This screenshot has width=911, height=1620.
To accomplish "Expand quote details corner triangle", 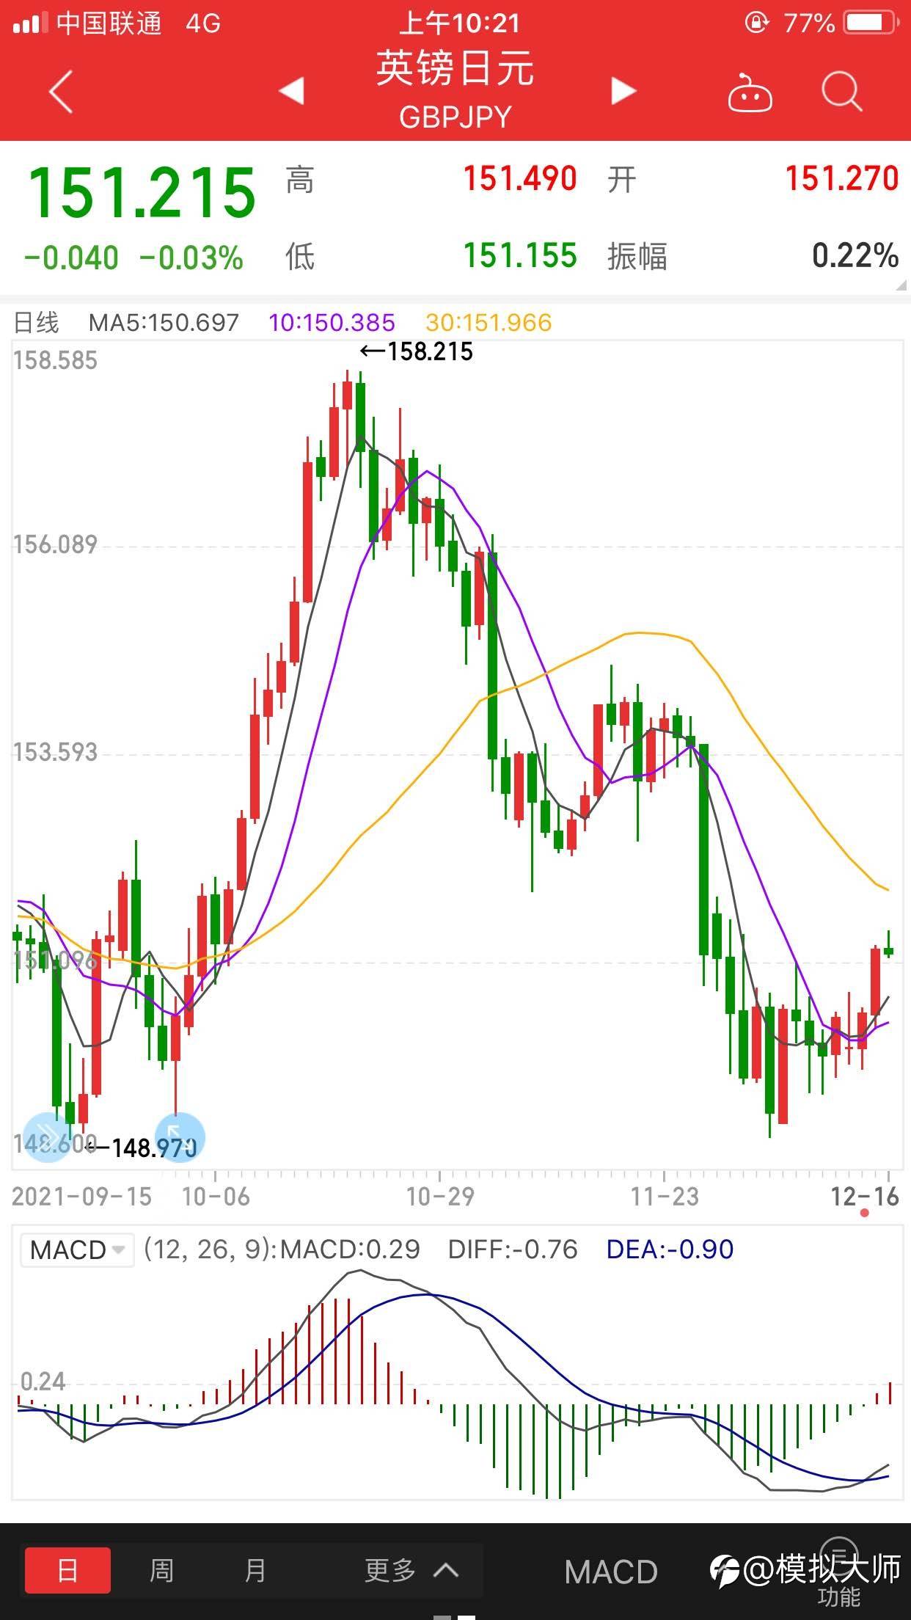I will 901,285.
